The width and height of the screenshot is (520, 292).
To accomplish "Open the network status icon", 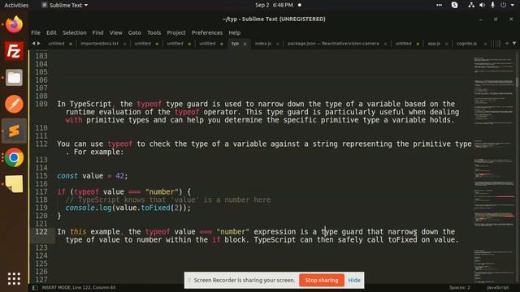I will (471, 5).
